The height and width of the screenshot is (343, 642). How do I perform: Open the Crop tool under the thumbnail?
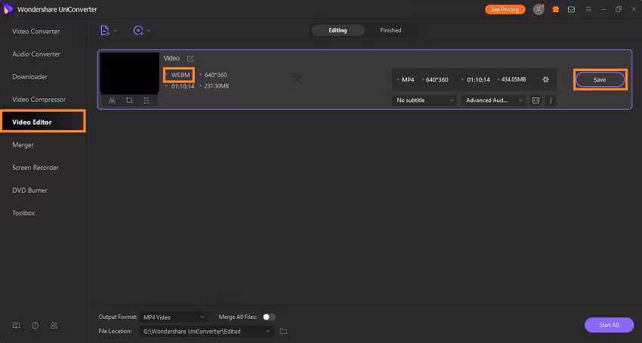[x=129, y=100]
